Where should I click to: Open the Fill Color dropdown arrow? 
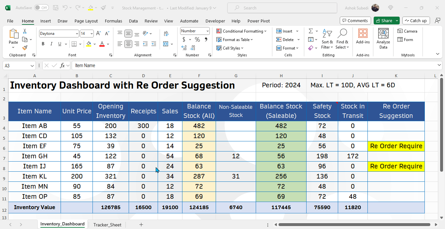coord(94,44)
